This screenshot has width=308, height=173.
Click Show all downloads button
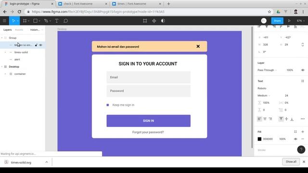(x=291, y=161)
